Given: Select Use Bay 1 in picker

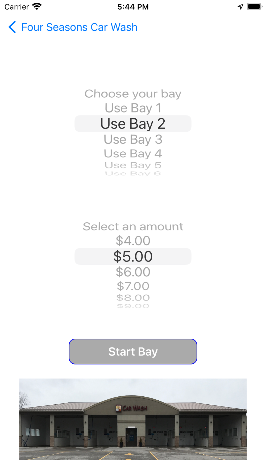Looking at the screenshot, I should pyautogui.click(x=133, y=108).
